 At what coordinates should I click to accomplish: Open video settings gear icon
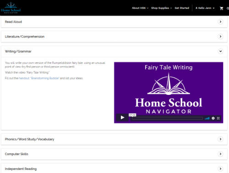(213, 118)
